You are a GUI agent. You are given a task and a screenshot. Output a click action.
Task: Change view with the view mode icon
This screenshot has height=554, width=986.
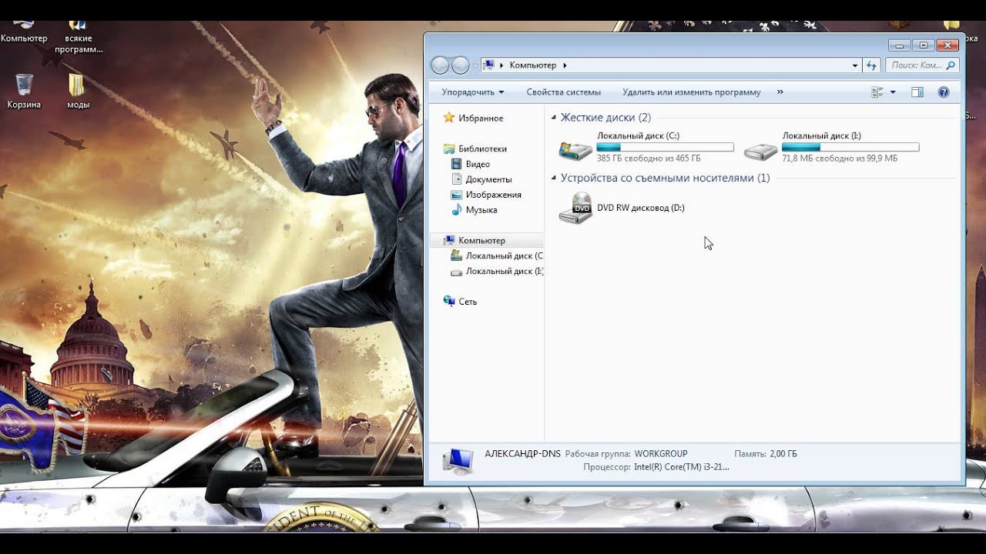pyautogui.click(x=877, y=92)
